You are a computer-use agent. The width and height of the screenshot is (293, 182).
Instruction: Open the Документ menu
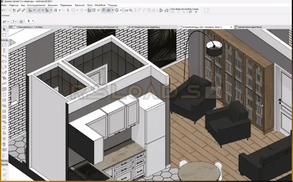point(53,5)
